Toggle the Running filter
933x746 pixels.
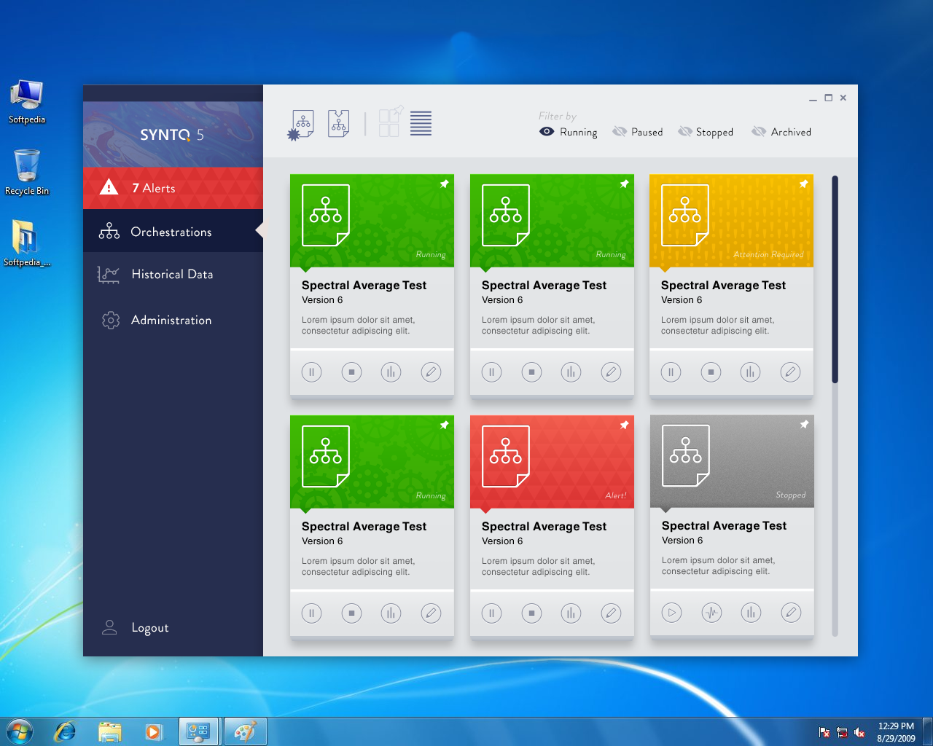568,132
